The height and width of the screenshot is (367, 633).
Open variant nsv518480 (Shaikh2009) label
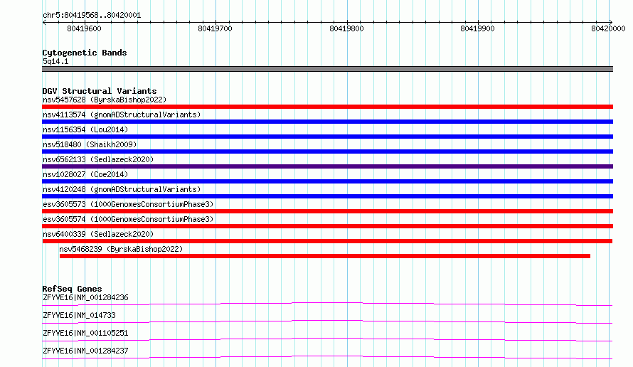click(90, 144)
